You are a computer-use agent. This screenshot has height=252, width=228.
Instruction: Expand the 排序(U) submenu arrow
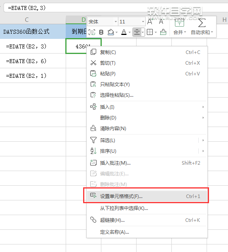point(203,151)
